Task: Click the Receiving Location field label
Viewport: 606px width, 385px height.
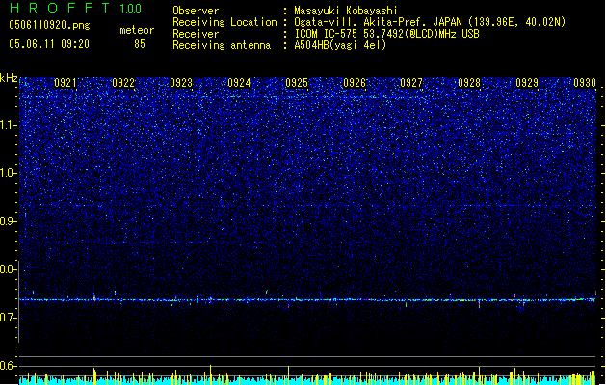Action: (224, 22)
